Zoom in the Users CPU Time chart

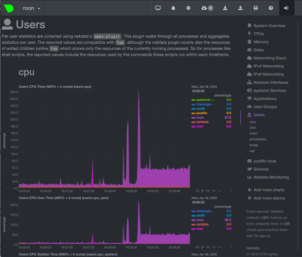click(214, 191)
